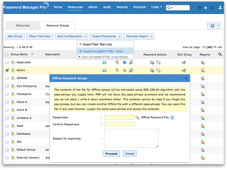Open notifications bell icon
The height and width of the screenshot is (170, 227).
pyautogui.click(x=206, y=7)
